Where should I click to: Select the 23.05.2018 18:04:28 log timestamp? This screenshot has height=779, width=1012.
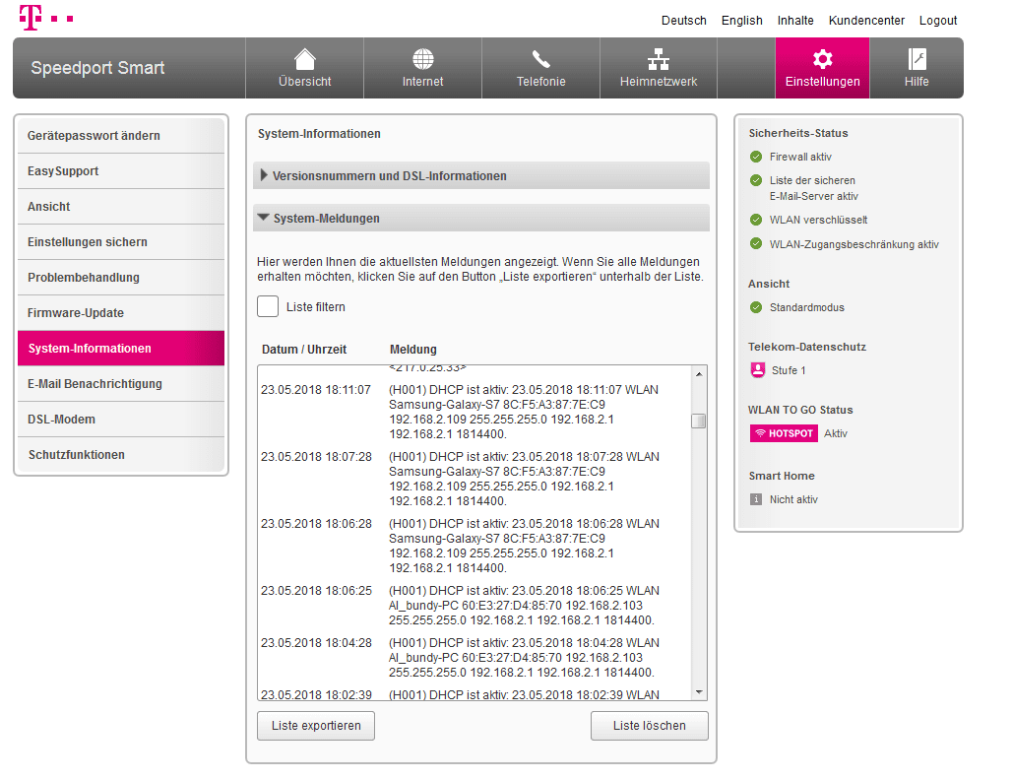coord(316,643)
